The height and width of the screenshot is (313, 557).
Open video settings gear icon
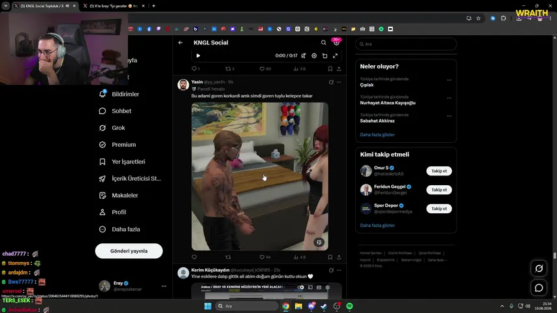pyautogui.click(x=314, y=55)
